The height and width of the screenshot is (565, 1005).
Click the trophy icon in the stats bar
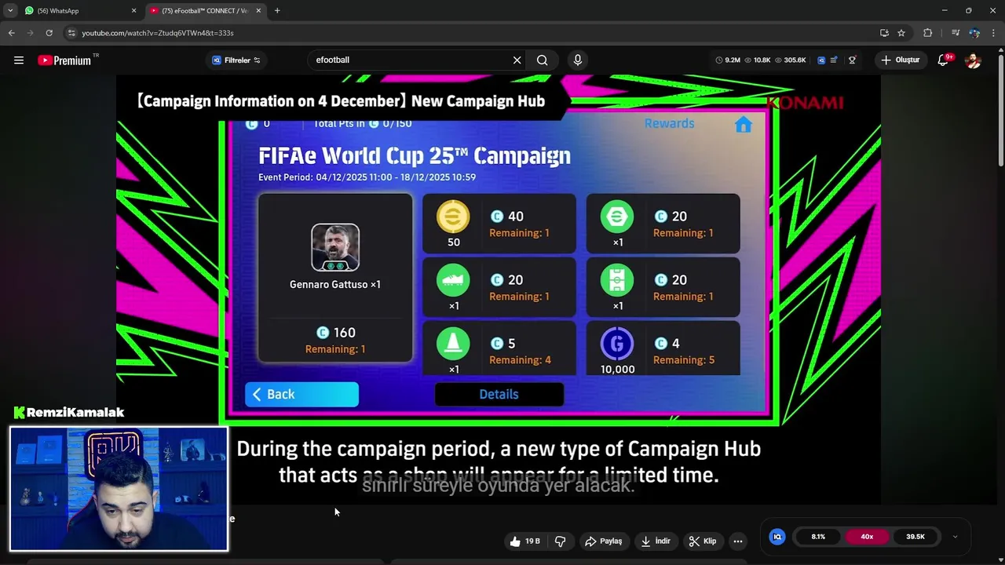(x=852, y=60)
